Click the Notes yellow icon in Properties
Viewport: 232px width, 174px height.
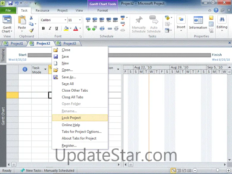211,18
